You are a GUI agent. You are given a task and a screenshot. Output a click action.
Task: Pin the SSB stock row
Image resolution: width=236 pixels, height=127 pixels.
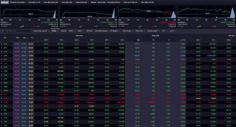tap(1, 106)
